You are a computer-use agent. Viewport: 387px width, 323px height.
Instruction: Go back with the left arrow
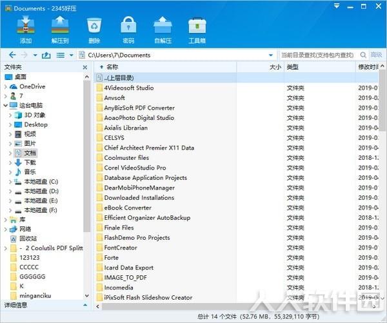click(x=12, y=55)
